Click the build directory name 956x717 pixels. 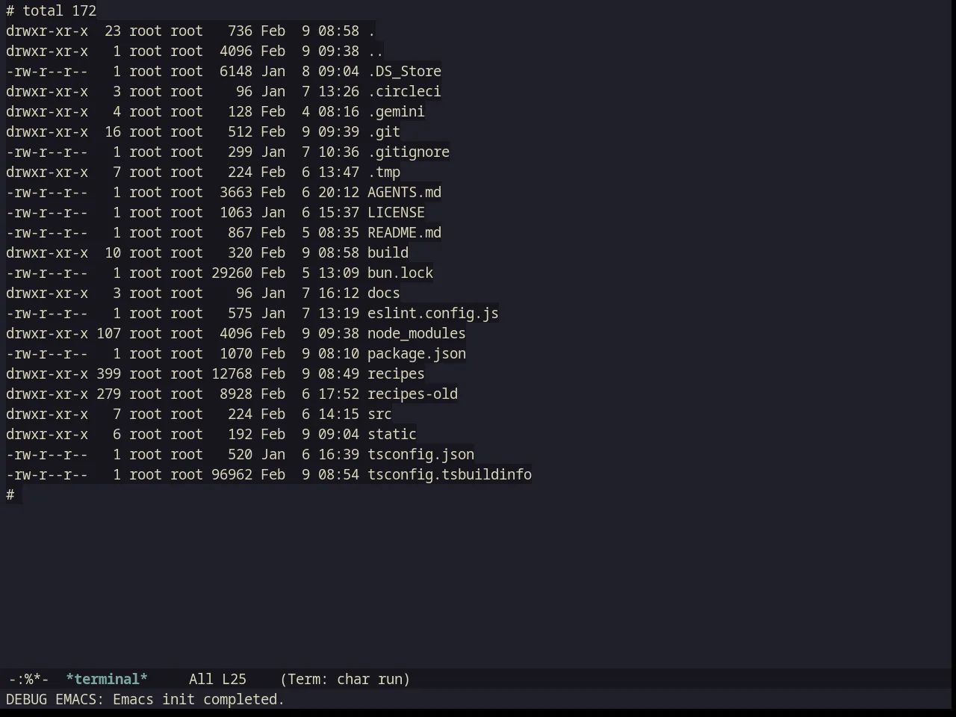388,252
